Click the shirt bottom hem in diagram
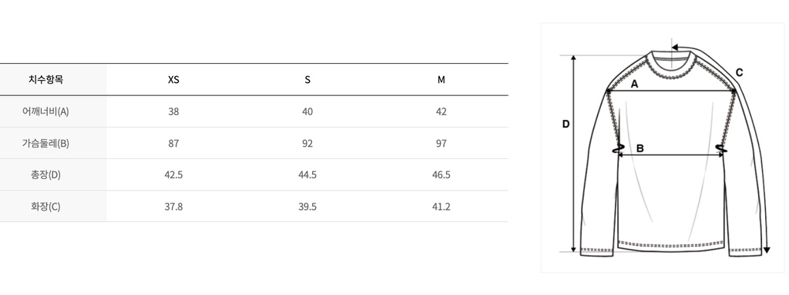The height and width of the screenshot is (295, 789). click(x=672, y=245)
